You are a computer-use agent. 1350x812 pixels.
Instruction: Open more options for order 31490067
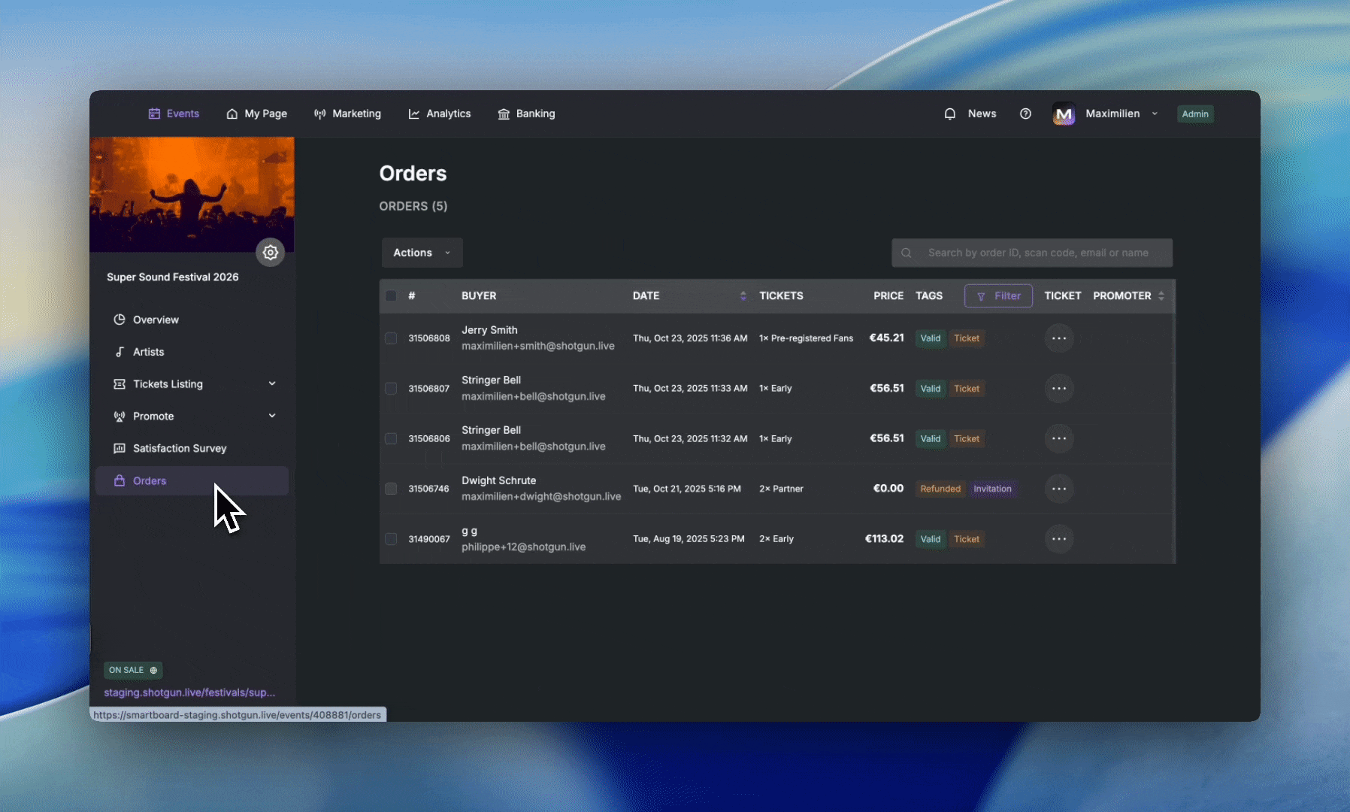click(x=1059, y=539)
